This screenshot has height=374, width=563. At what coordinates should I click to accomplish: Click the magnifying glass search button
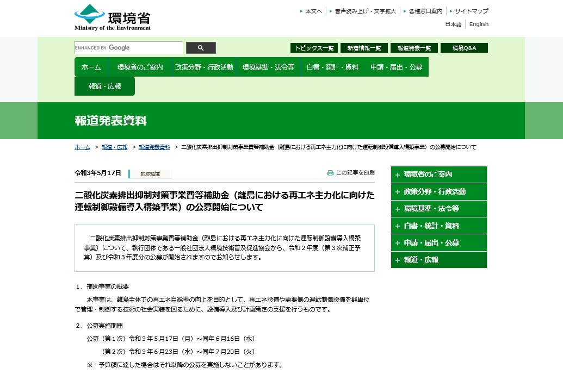(x=201, y=48)
